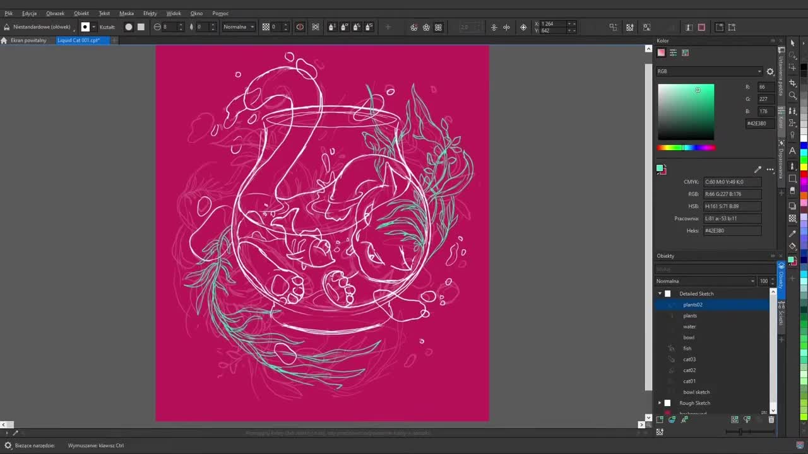Click the Heks color value field

[x=732, y=231]
